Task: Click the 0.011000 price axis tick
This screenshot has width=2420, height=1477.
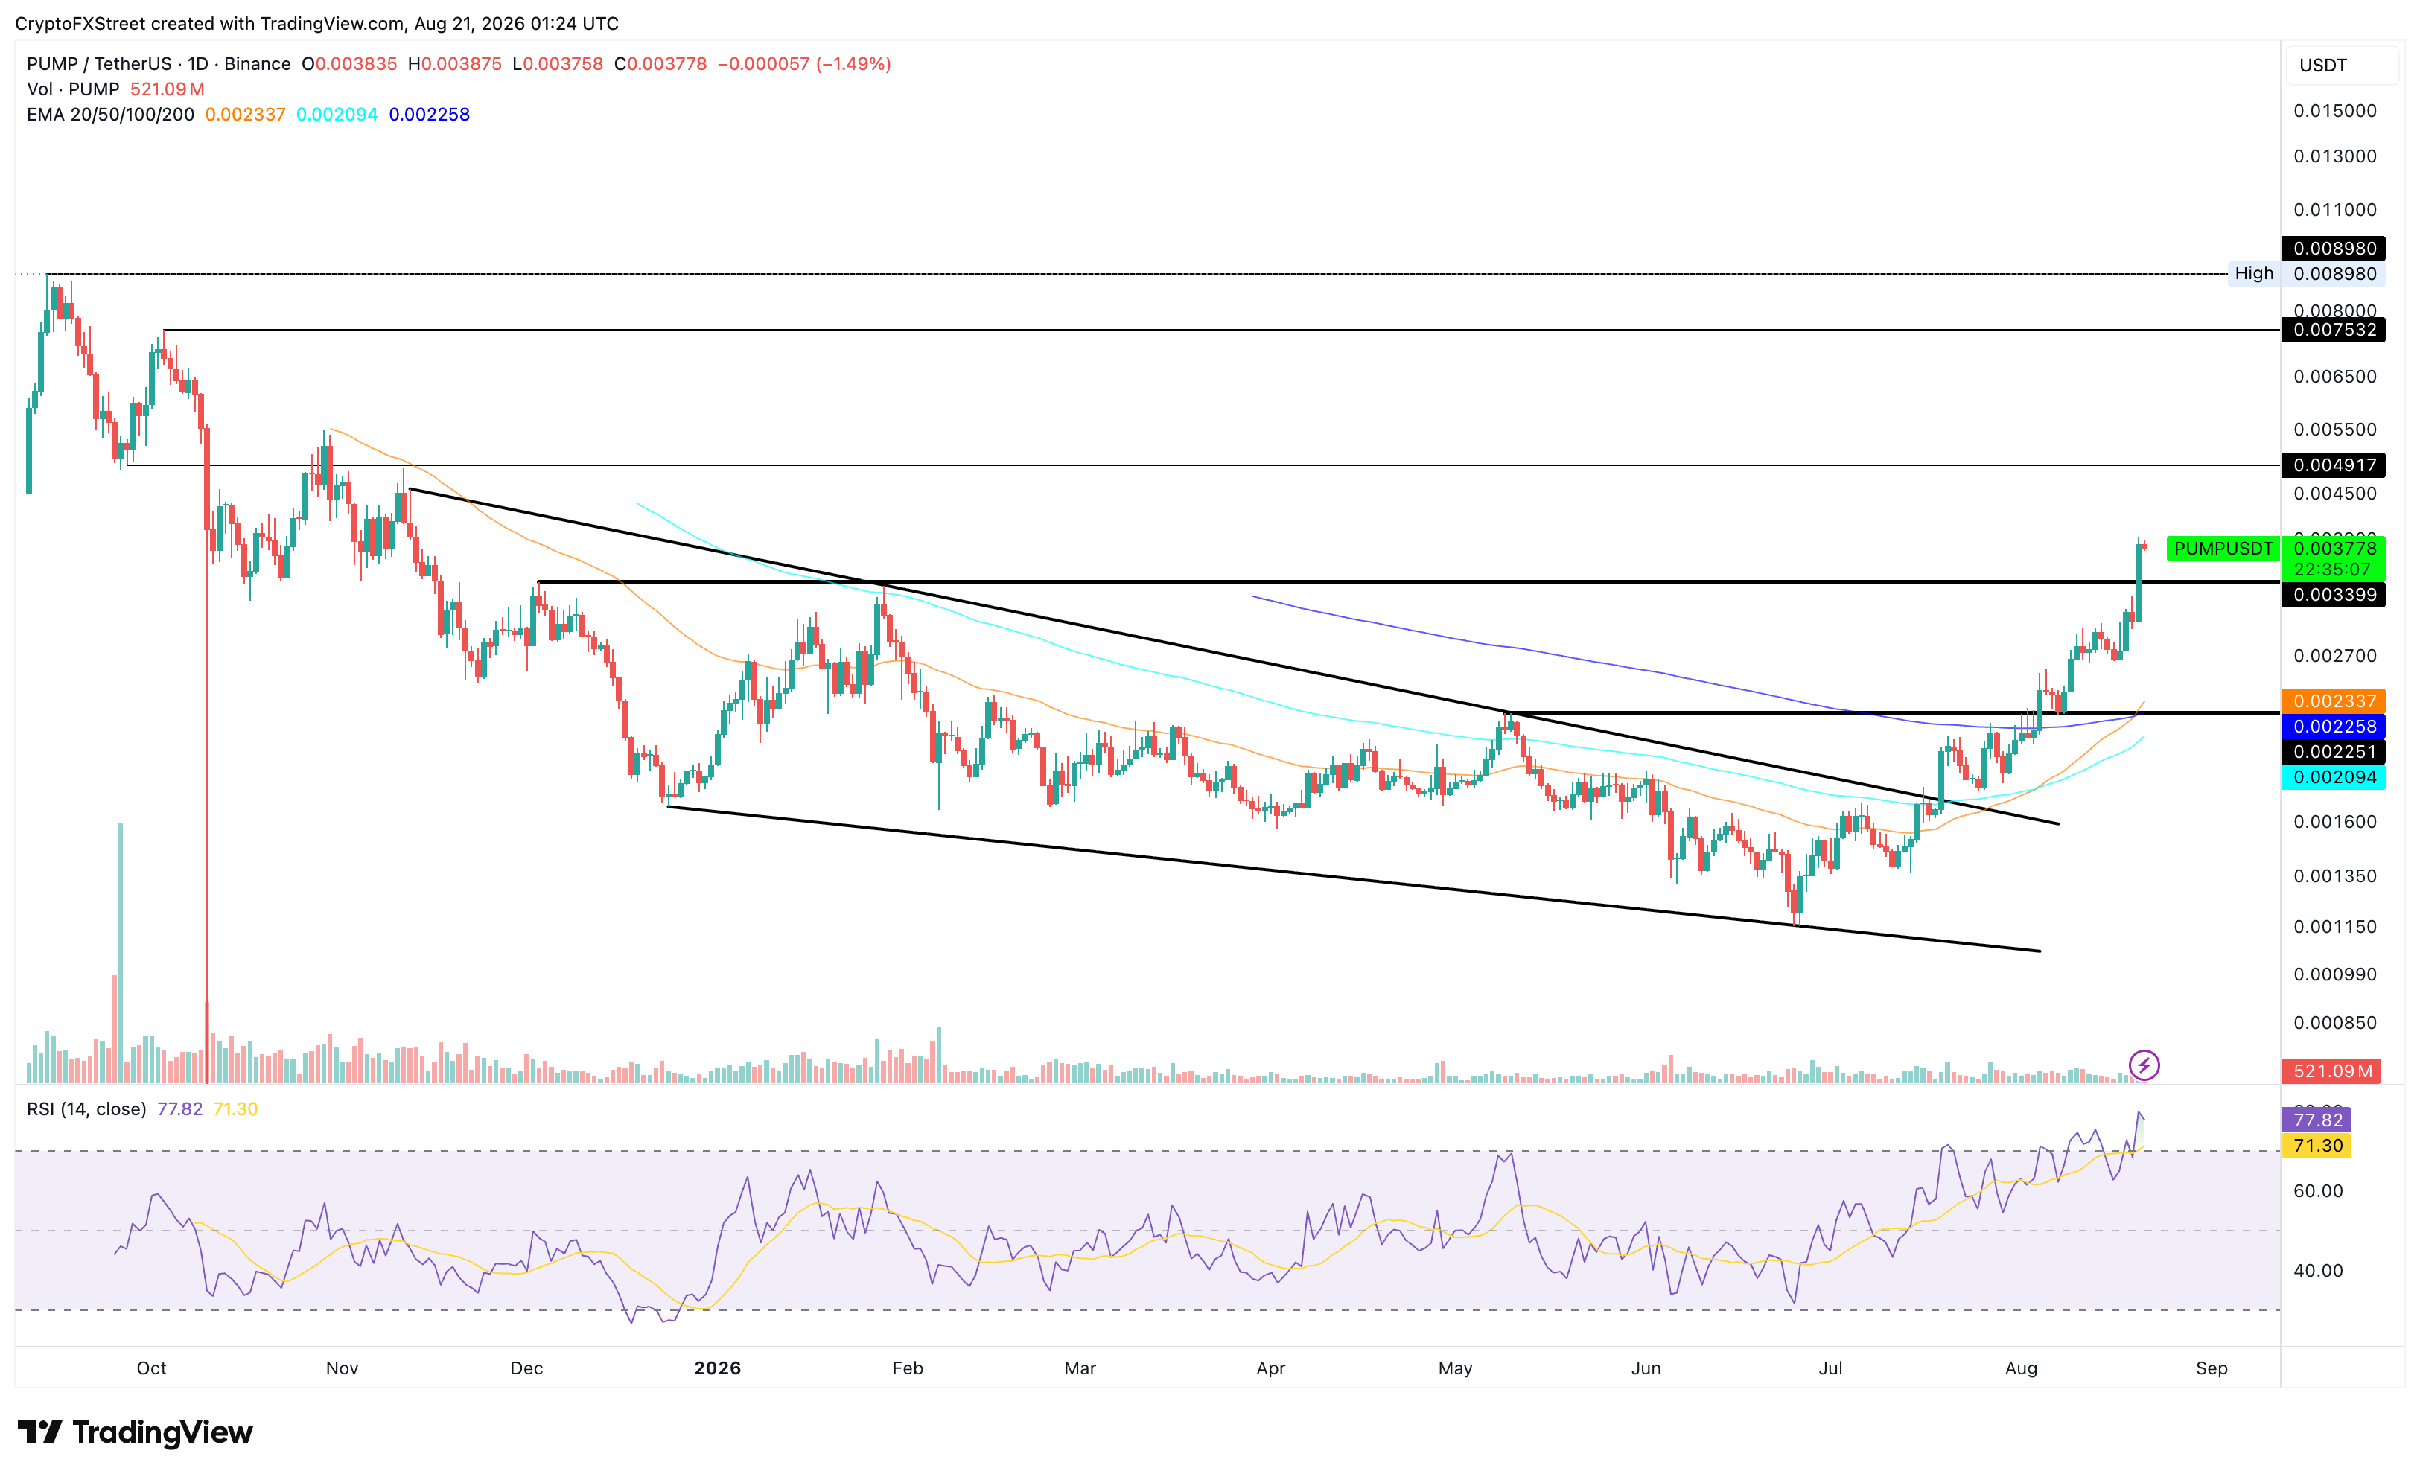Action: [x=2334, y=210]
